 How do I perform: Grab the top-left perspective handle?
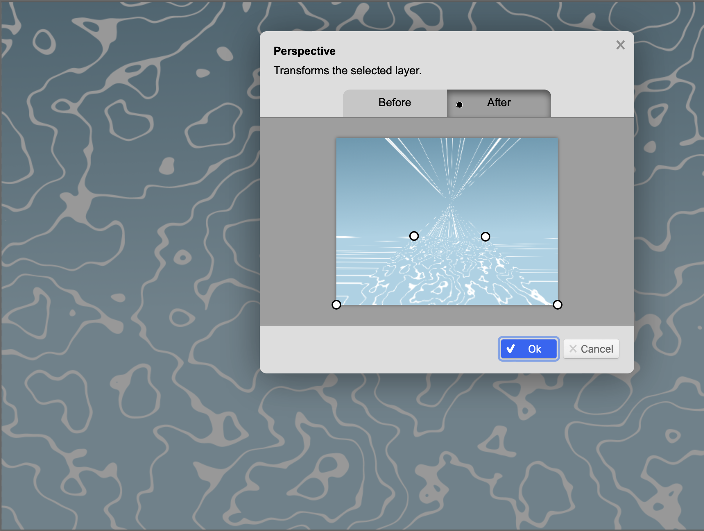pyautogui.click(x=414, y=236)
